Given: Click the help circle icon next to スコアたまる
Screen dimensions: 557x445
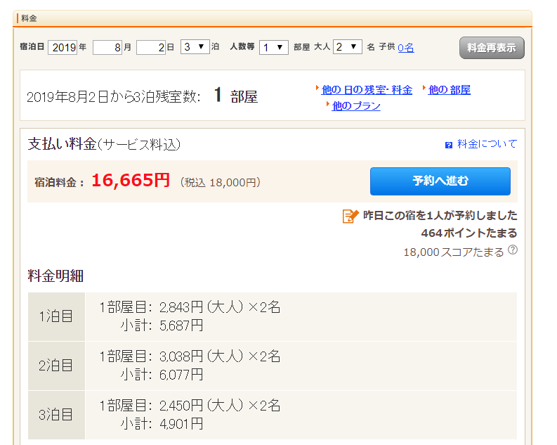Looking at the screenshot, I should click(513, 250).
